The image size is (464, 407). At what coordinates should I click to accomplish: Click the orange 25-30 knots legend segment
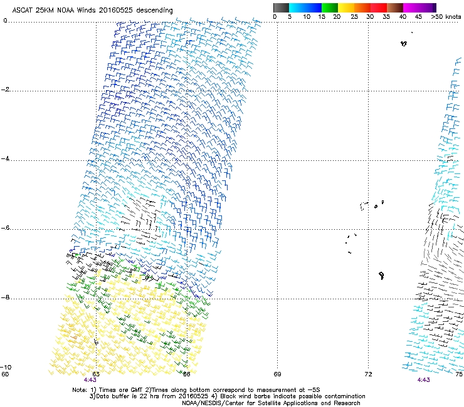pyautogui.click(x=362, y=8)
